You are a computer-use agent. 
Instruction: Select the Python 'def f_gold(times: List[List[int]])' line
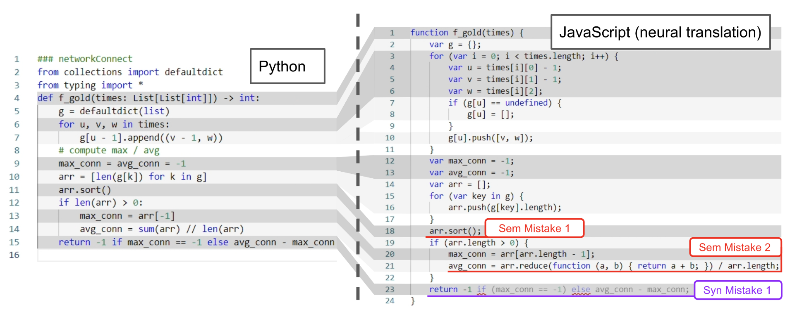[148, 98]
